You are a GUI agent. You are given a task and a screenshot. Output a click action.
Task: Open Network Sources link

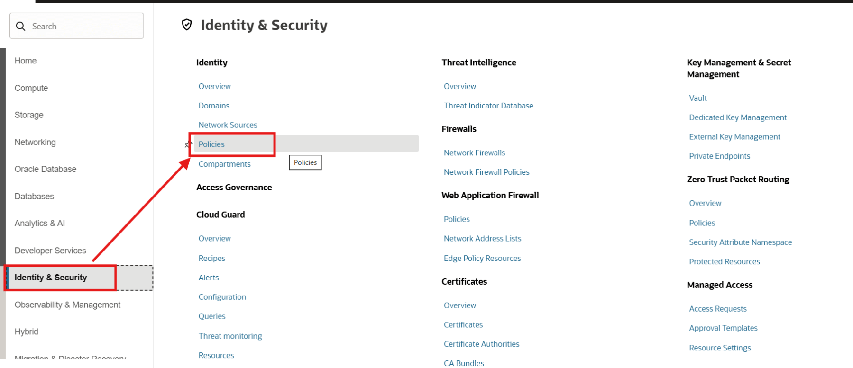(x=228, y=125)
